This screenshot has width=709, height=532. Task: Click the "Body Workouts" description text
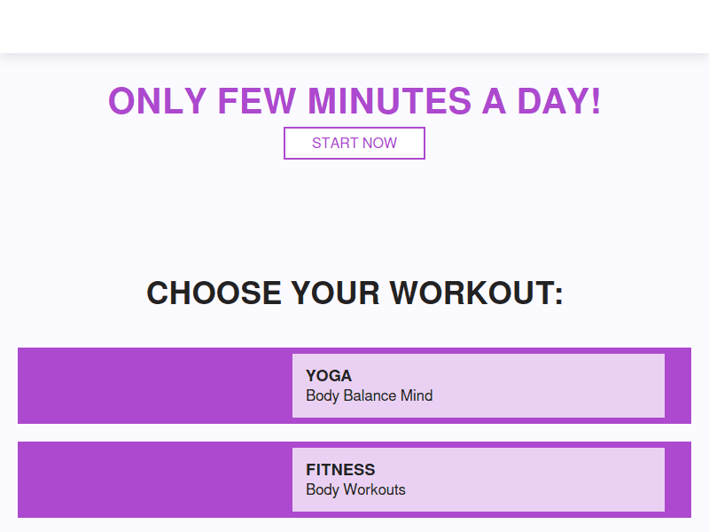pyautogui.click(x=355, y=489)
